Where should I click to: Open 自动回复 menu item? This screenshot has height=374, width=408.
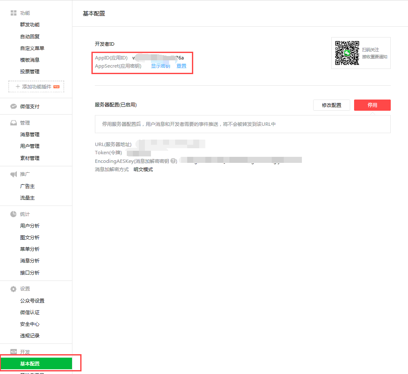pos(30,37)
